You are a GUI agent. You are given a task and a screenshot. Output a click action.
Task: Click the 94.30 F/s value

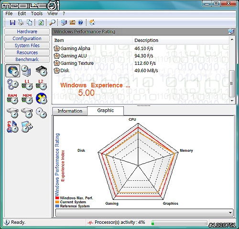coord(144,56)
